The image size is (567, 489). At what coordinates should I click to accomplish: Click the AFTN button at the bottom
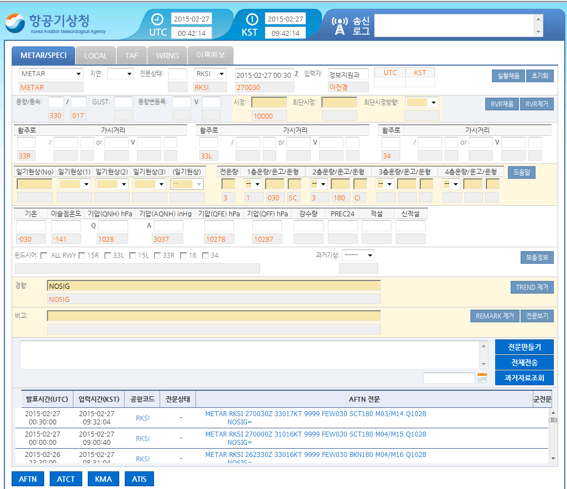(x=28, y=479)
